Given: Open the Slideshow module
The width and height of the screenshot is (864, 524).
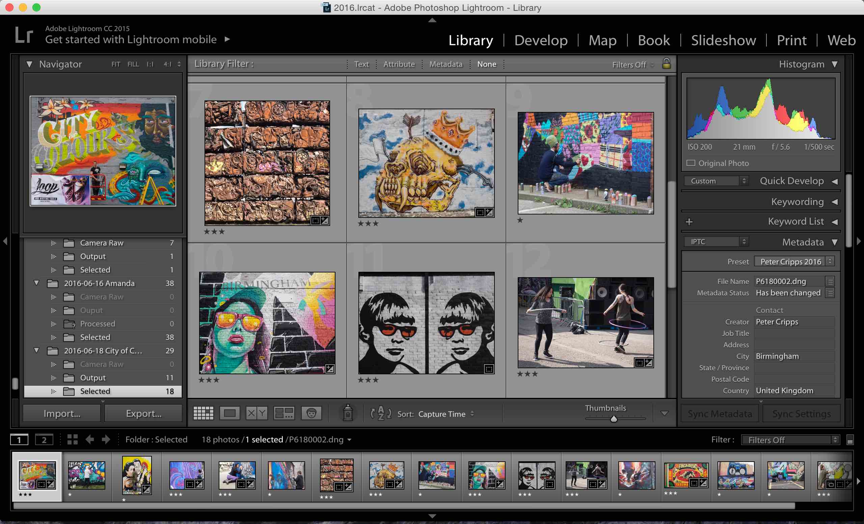Looking at the screenshot, I should coord(723,40).
